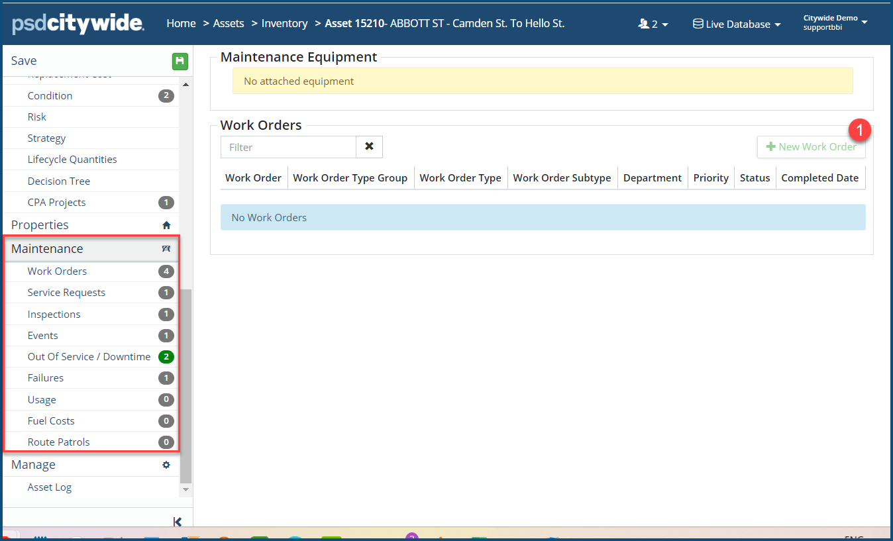Sort by Work Order Type column
The height and width of the screenshot is (541, 893).
tap(460, 177)
